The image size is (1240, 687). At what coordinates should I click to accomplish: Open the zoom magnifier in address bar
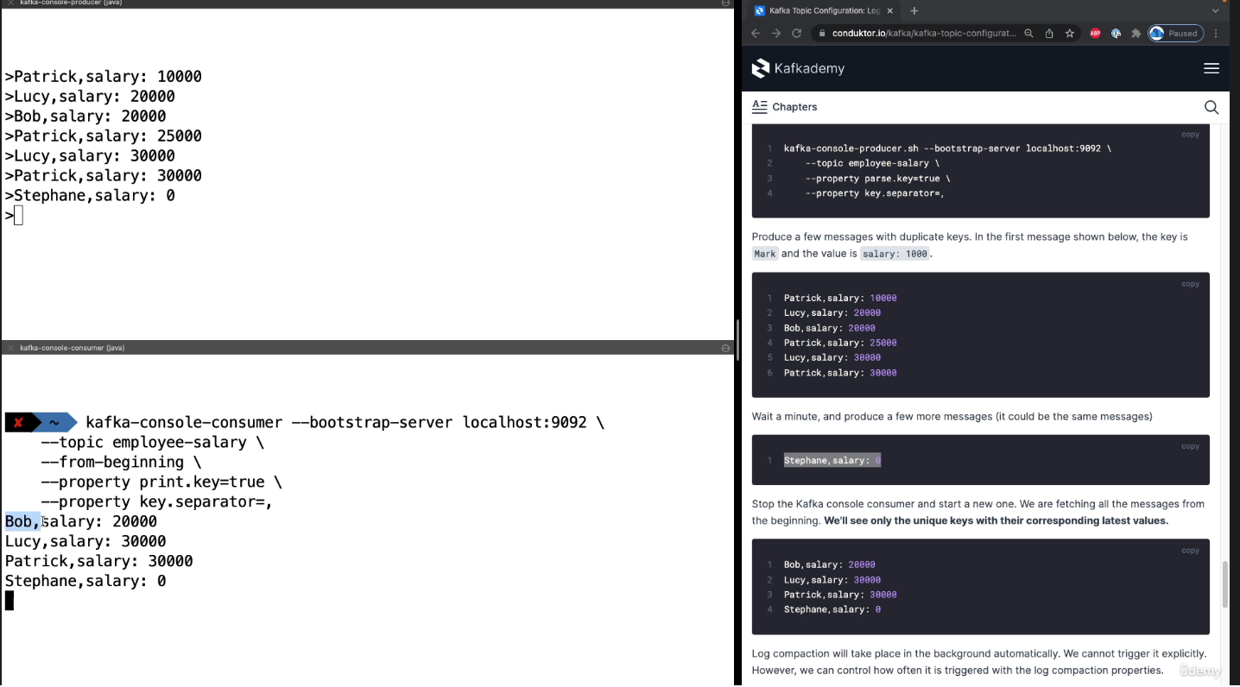[1028, 34]
